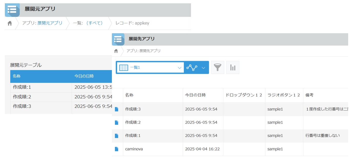Click the ドロップダウン１２ column header
352x158 pixels.
(244, 95)
